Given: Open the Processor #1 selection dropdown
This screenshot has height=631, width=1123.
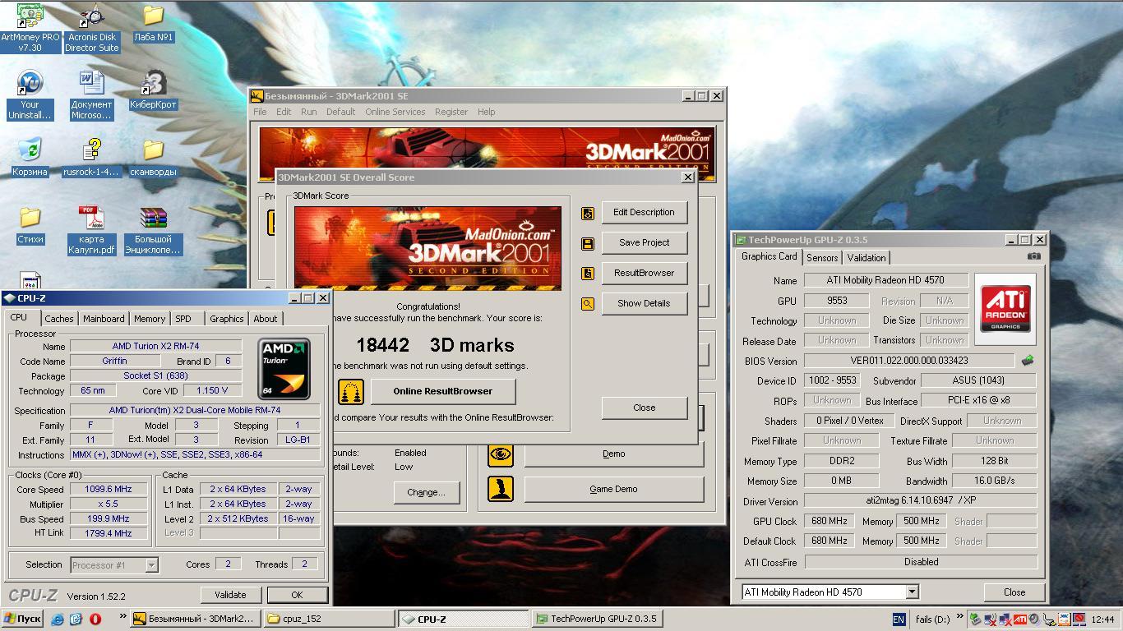Looking at the screenshot, I should [151, 564].
